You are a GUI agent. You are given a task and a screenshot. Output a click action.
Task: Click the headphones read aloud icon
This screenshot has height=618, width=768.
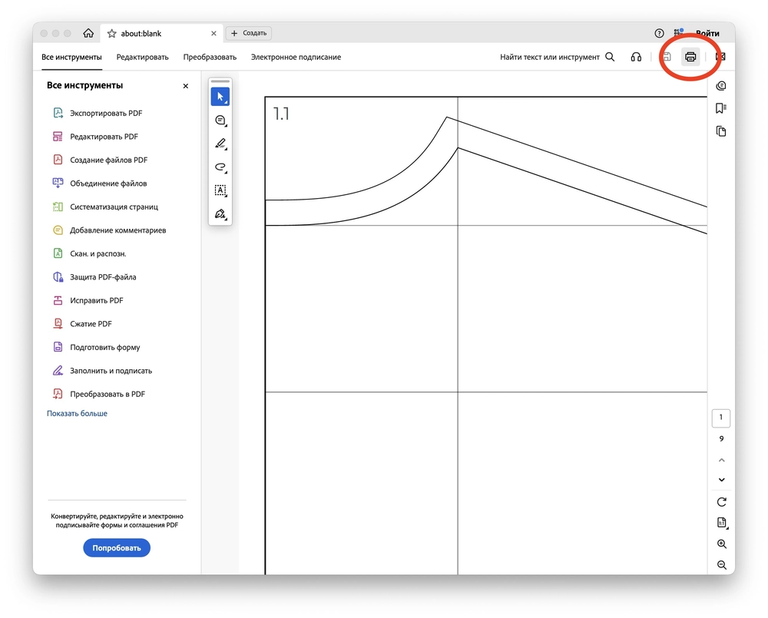click(x=636, y=57)
